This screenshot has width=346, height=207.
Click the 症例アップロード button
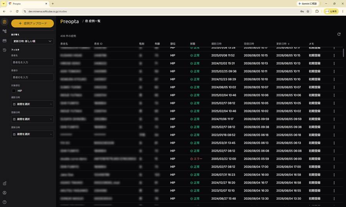pyautogui.click(x=32, y=23)
